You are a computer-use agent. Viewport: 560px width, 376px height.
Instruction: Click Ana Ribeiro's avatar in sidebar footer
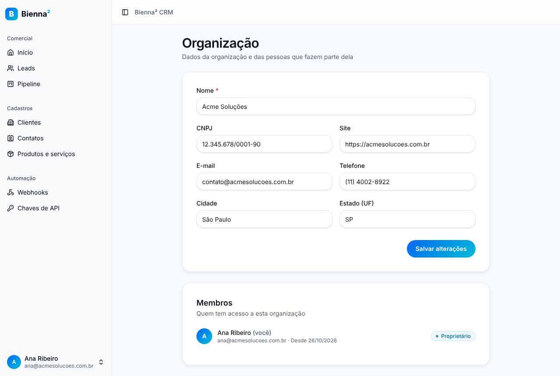pyautogui.click(x=14, y=362)
